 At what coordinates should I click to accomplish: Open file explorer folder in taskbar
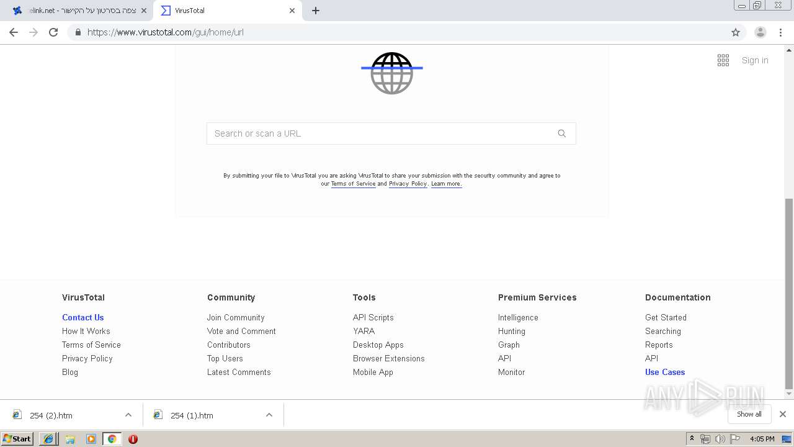pyautogui.click(x=70, y=439)
